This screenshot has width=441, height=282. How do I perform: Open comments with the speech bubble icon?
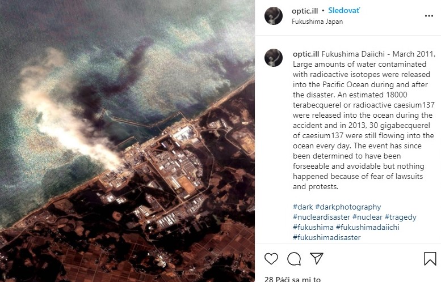tap(294, 258)
